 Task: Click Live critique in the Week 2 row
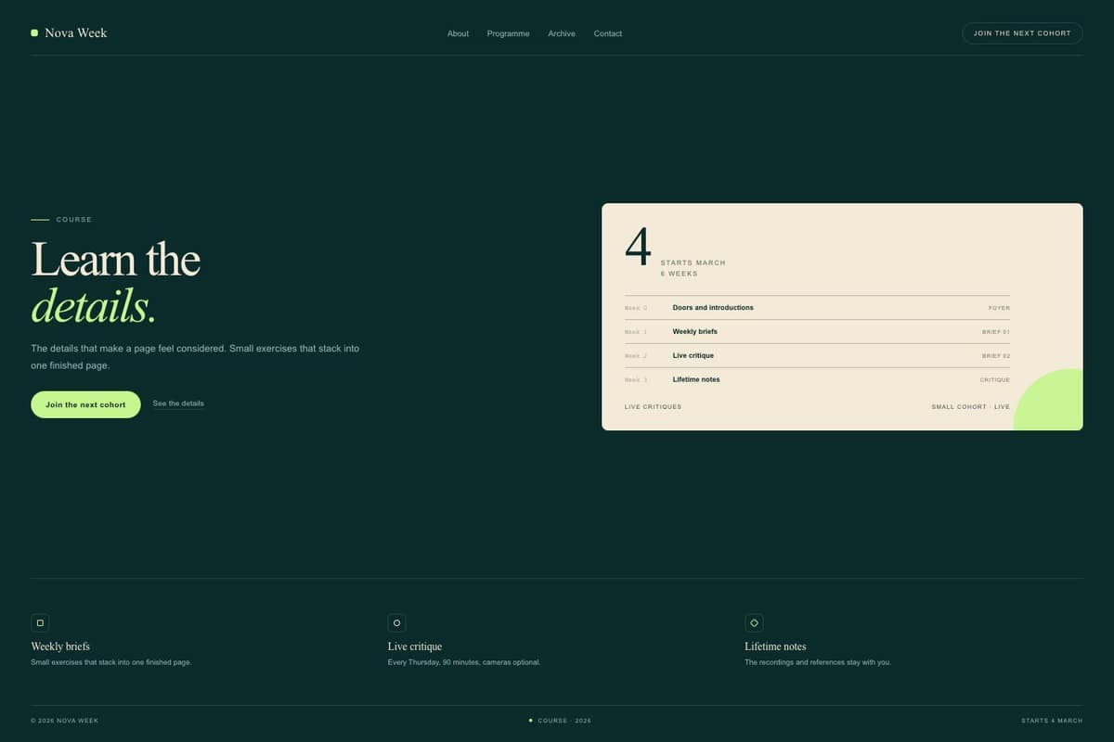click(x=693, y=356)
